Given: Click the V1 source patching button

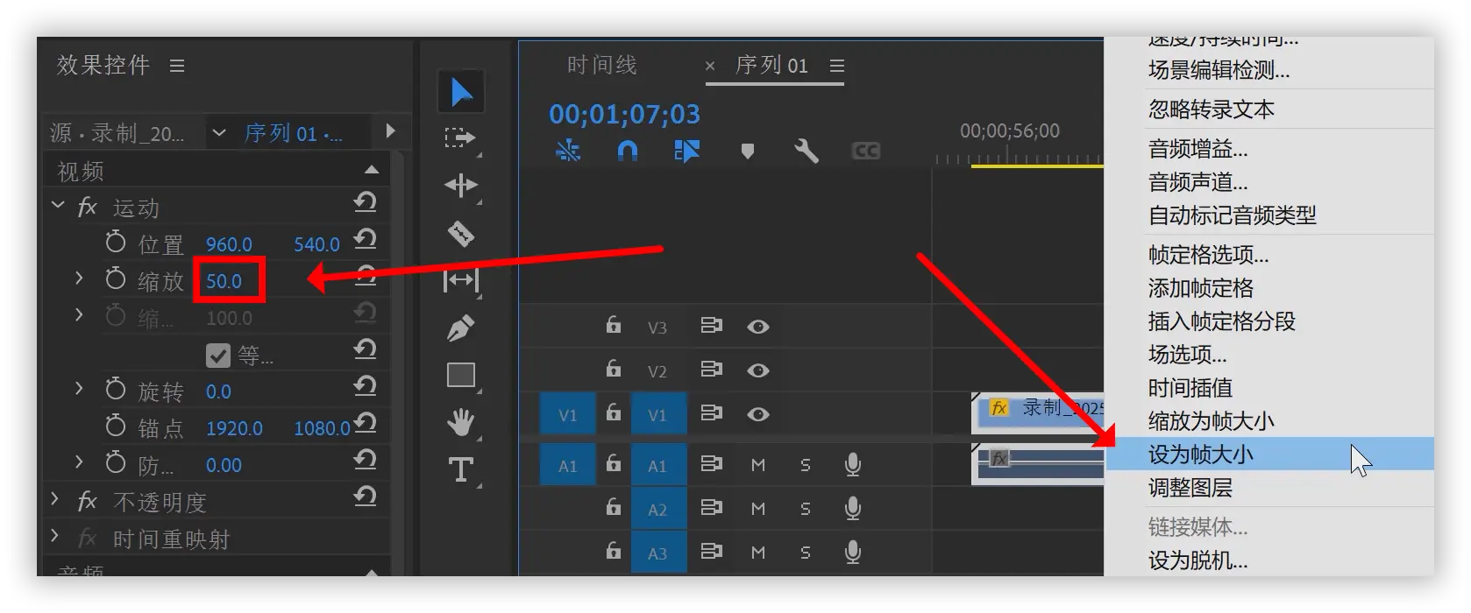Looking at the screenshot, I should pyautogui.click(x=568, y=414).
